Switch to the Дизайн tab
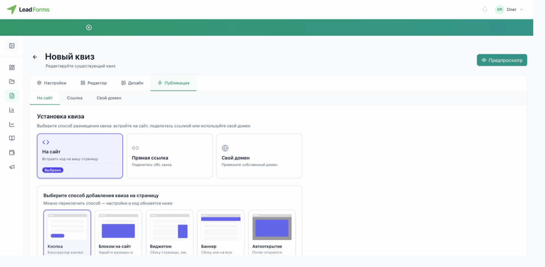545x267 pixels. click(132, 83)
